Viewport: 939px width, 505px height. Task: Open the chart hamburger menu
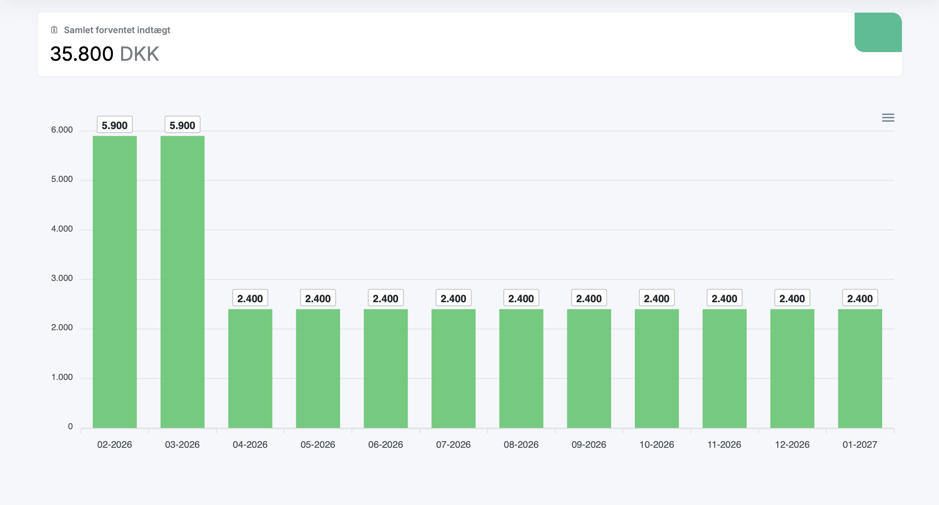[x=888, y=118]
